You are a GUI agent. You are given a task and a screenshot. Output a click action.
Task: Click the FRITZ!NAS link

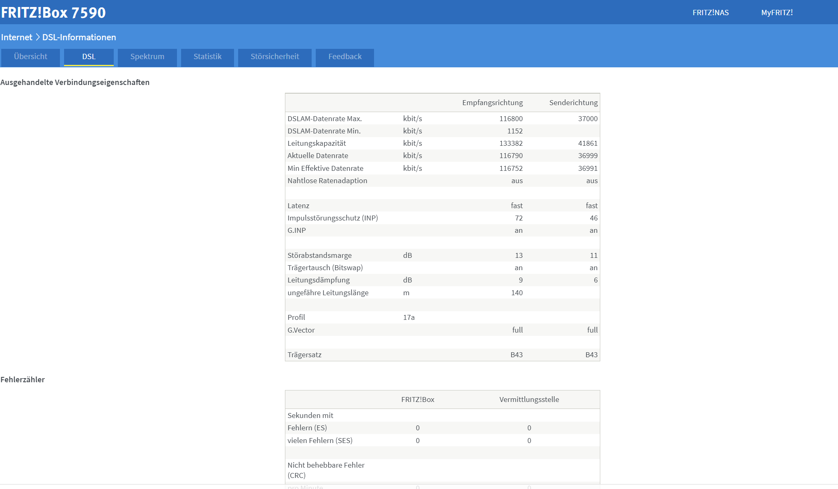[710, 13]
